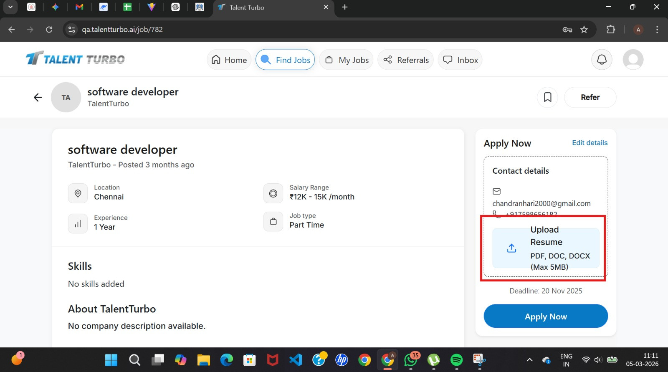668x372 pixels.
Task: Go back with browser back arrow
Action: click(12, 29)
